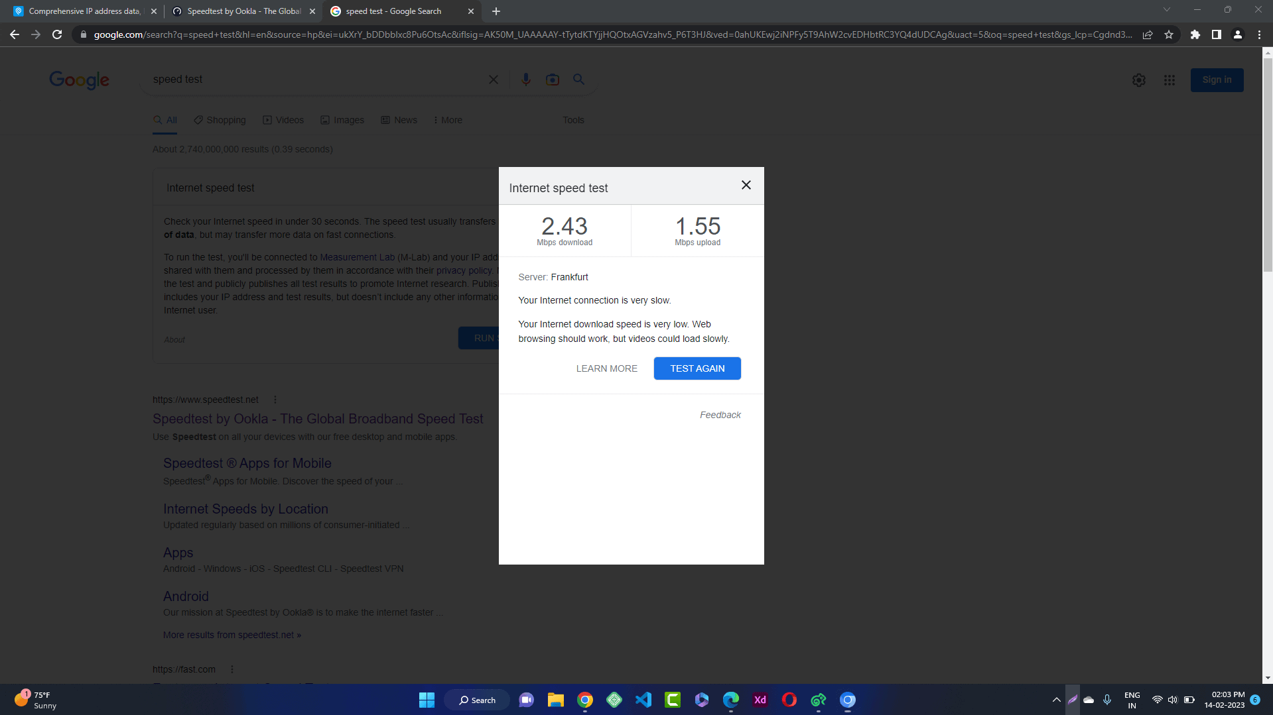Launch Visual Studio Code from the taskbar
The image size is (1273, 715).
(x=643, y=700)
